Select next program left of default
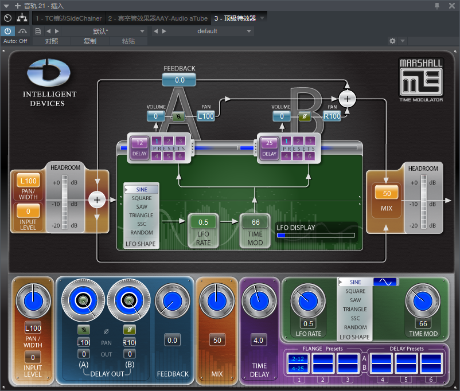Image resolution: width=460 pixels, height=391 pixels. (164, 31)
